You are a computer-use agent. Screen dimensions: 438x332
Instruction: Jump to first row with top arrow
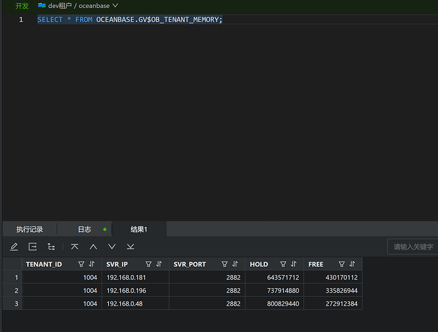click(x=74, y=247)
